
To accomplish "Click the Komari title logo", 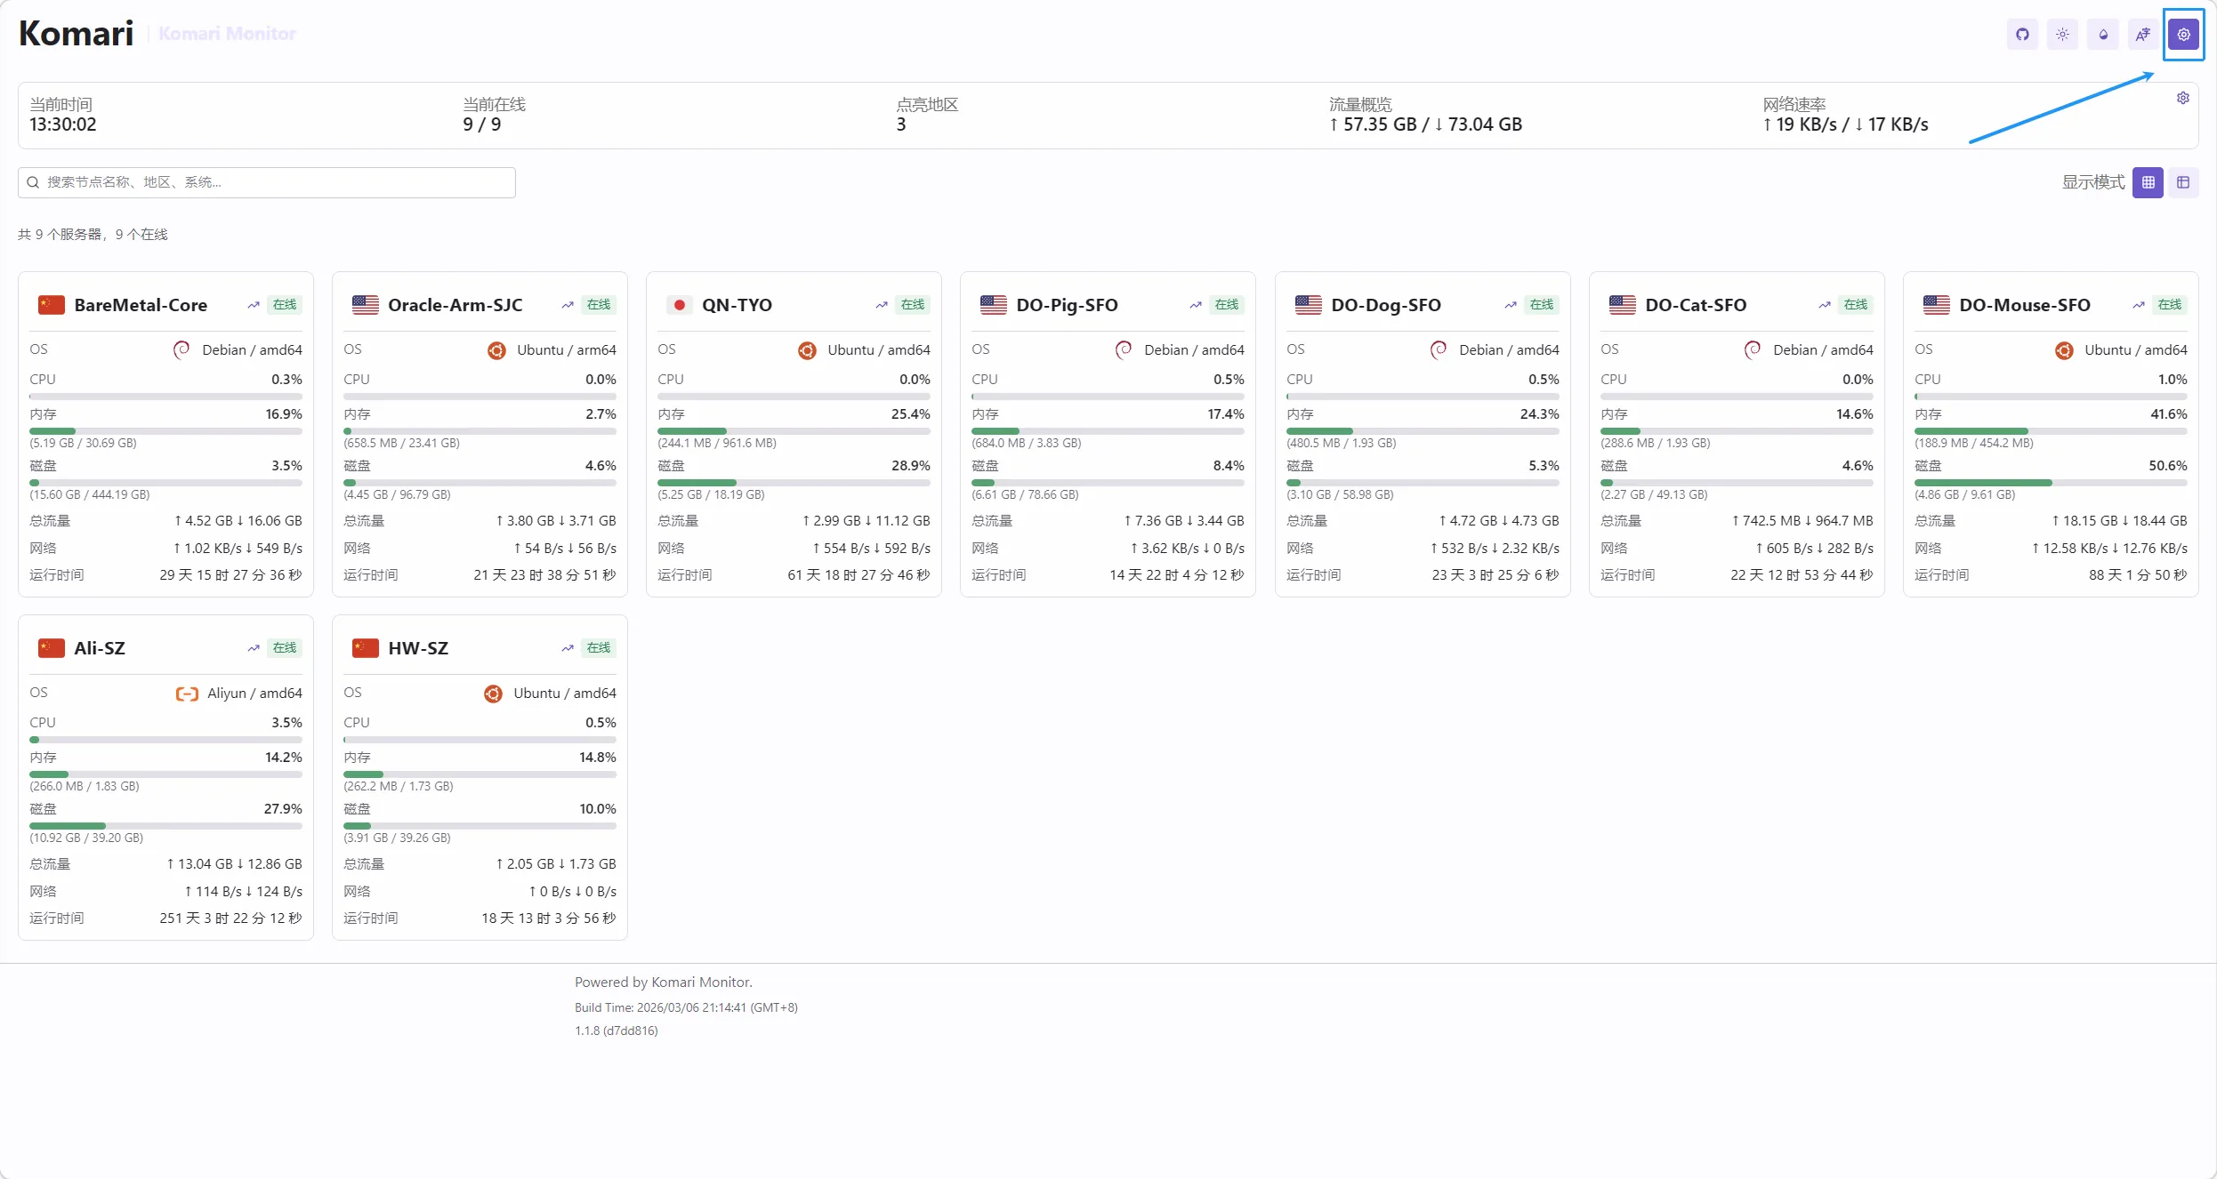I will click(76, 34).
